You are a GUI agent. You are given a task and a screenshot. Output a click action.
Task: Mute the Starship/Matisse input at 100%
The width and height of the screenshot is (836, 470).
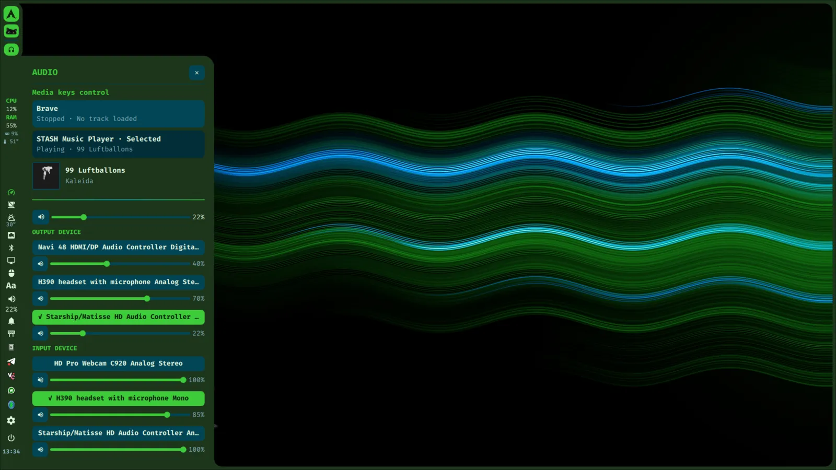[x=40, y=450]
